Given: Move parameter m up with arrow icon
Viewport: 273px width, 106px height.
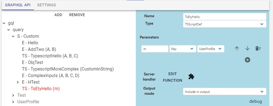Looking at the screenshot, I should pyautogui.click(x=237, y=49).
